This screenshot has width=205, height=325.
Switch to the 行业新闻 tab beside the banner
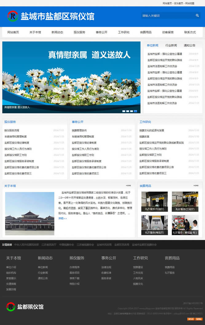pos(171,45)
